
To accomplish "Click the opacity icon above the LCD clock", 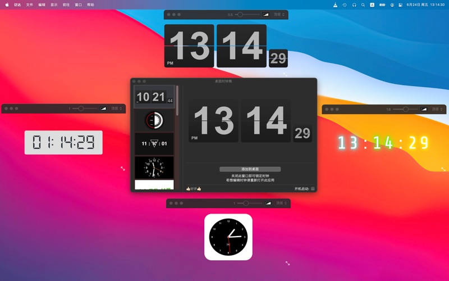I will point(103,108).
